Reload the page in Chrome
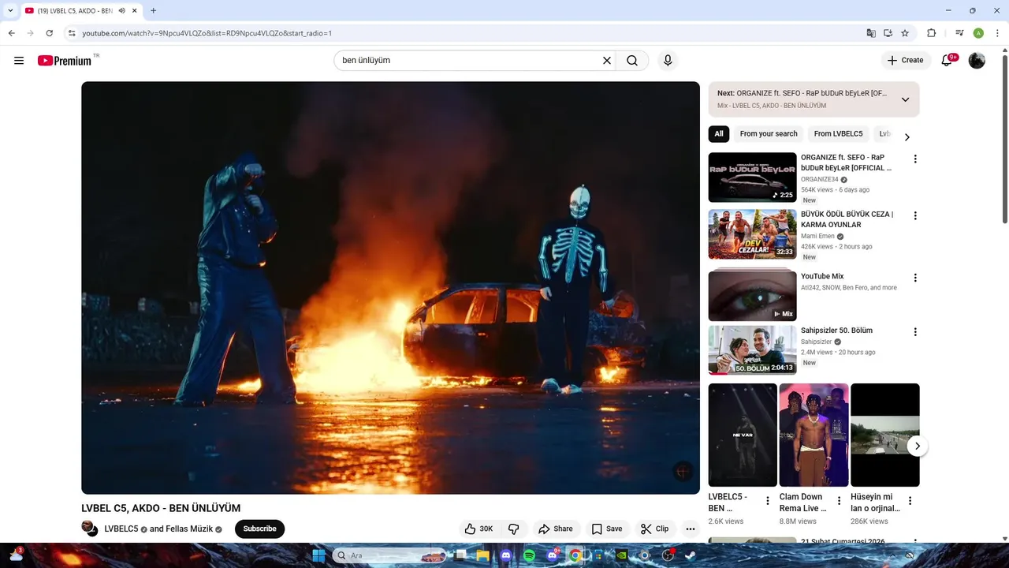Viewport: 1009px width, 568px height. coord(50,33)
